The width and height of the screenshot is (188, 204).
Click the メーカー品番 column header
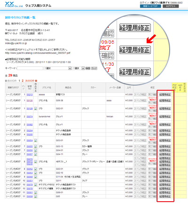pos(115,87)
